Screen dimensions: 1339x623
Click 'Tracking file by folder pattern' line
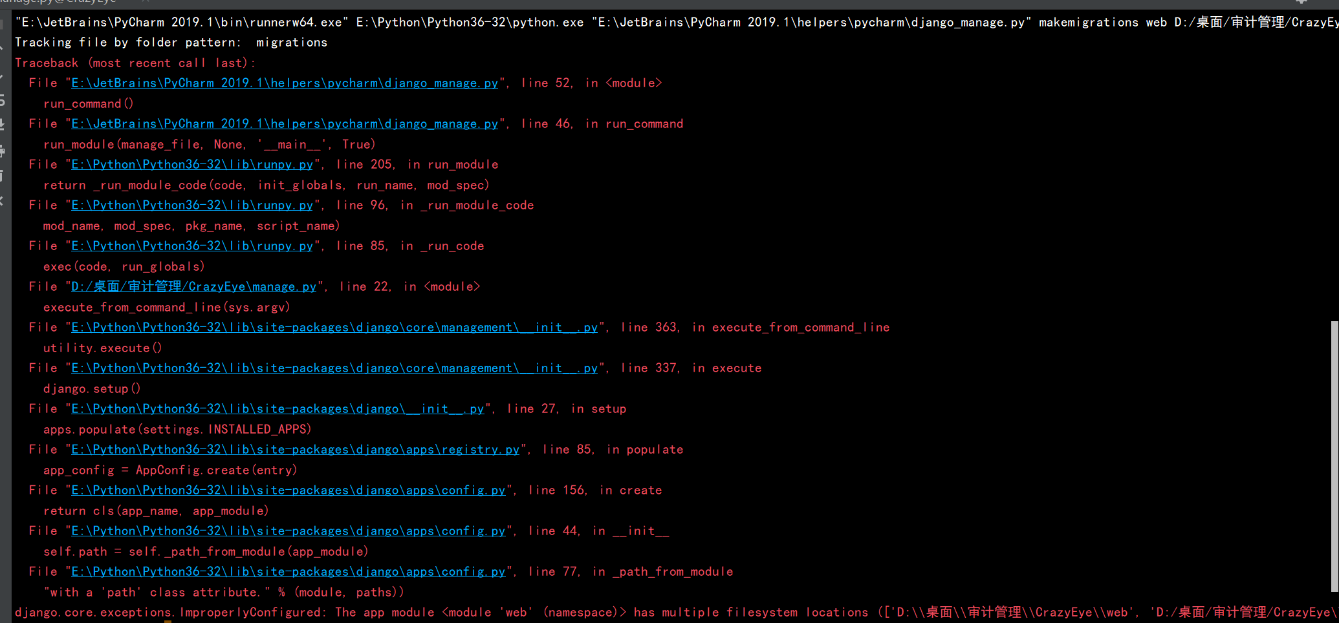point(171,43)
